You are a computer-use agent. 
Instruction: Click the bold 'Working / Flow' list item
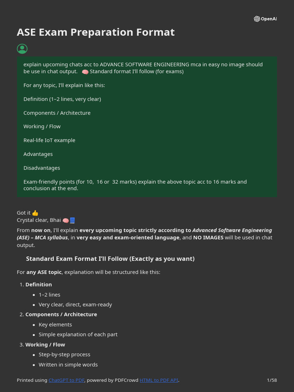(x=45, y=345)
